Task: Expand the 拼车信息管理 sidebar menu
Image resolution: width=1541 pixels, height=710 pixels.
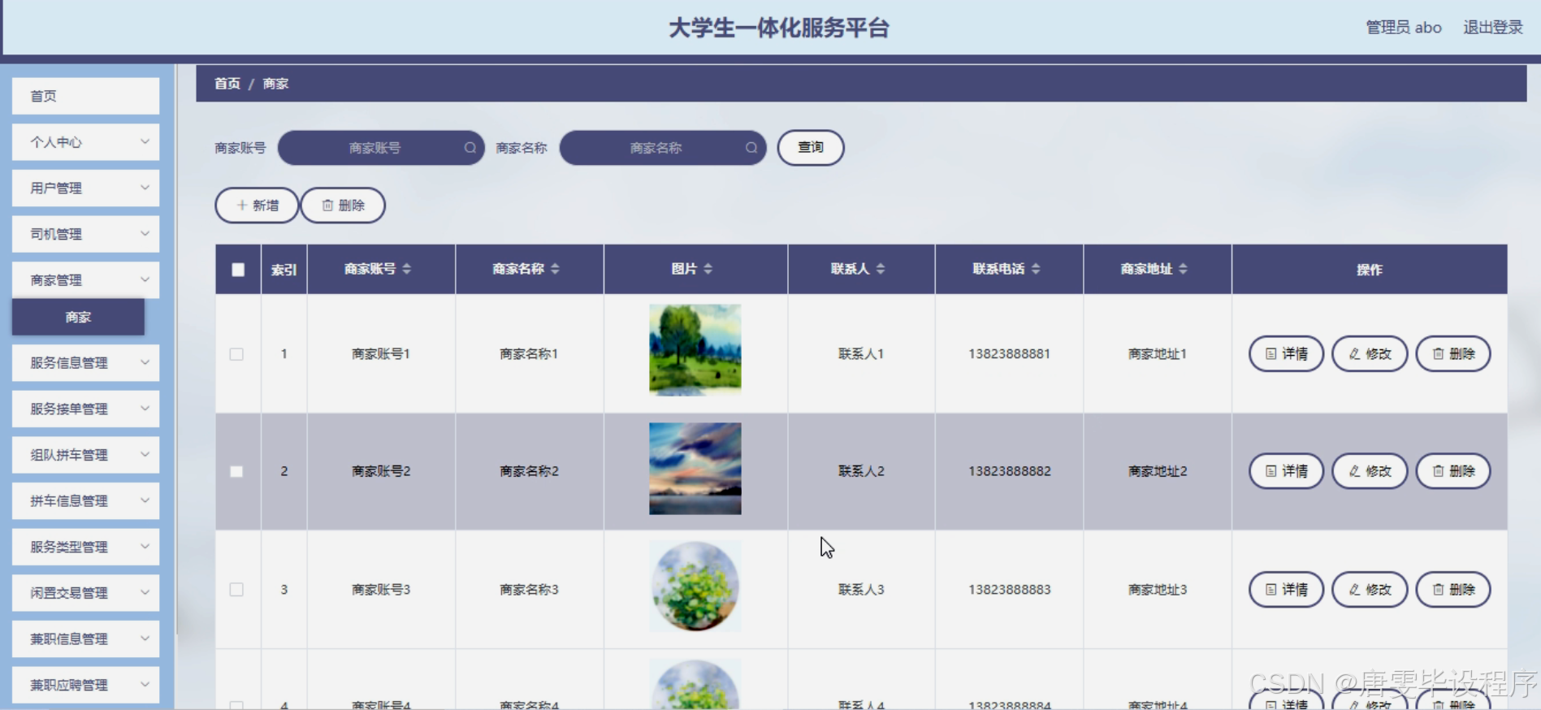Action: click(x=85, y=500)
